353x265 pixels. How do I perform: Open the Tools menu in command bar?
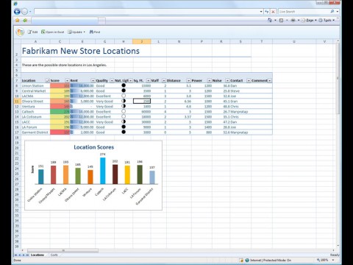(x=327, y=21)
